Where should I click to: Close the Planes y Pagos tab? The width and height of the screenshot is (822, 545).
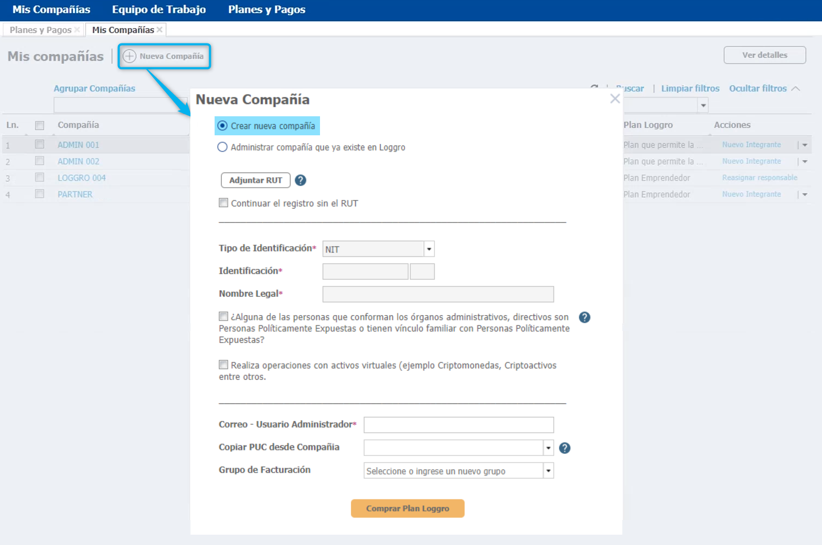[x=77, y=30]
